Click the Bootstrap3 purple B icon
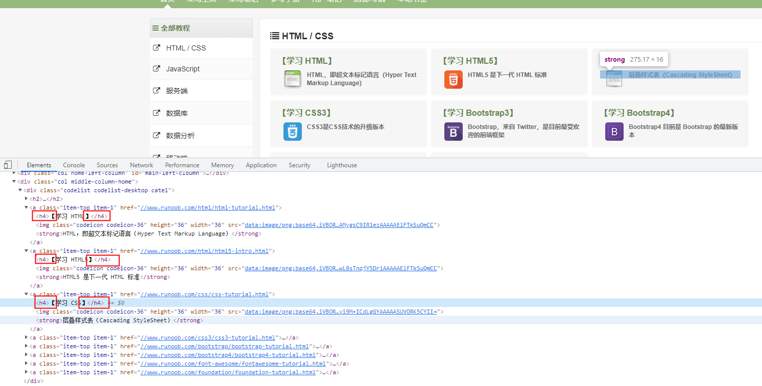The width and height of the screenshot is (762, 386). click(x=454, y=131)
